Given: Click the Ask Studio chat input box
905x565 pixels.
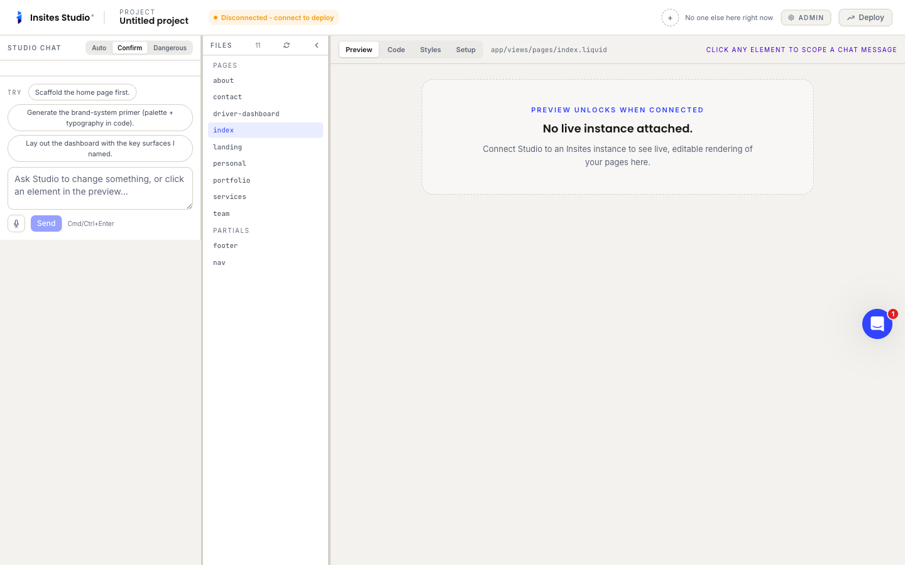Looking at the screenshot, I should 100,188.
